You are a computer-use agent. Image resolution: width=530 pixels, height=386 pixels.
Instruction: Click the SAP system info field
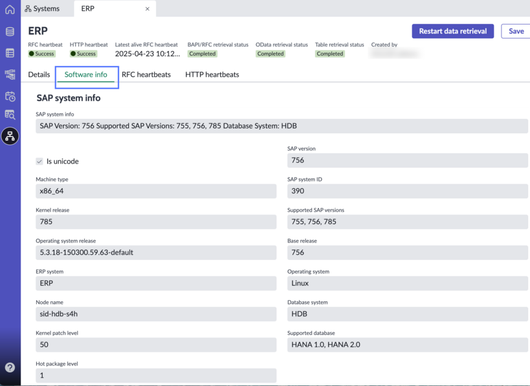(x=282, y=126)
